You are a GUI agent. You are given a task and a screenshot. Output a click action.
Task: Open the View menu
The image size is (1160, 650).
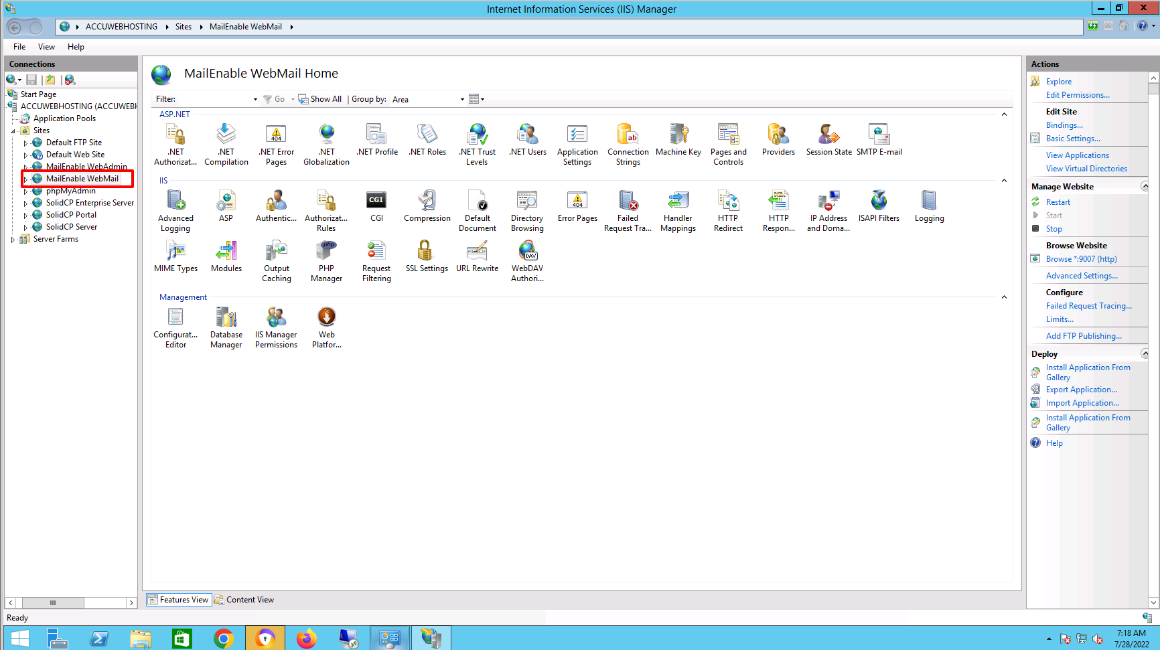point(46,47)
